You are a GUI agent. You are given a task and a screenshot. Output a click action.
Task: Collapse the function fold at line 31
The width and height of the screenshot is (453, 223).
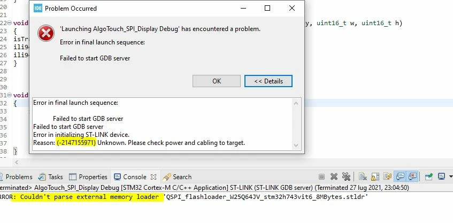10,95
